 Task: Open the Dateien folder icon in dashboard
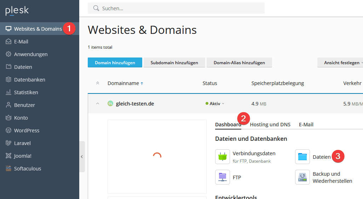coord(302,157)
